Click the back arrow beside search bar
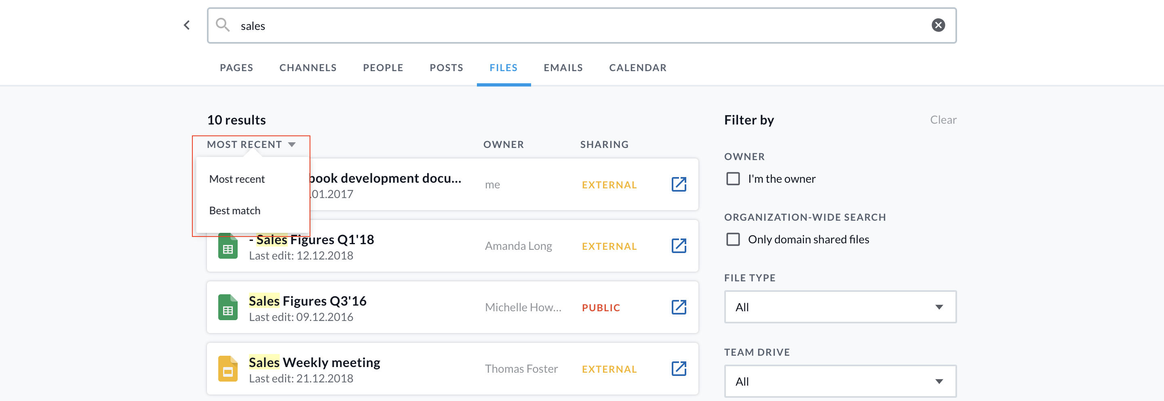 pyautogui.click(x=187, y=25)
